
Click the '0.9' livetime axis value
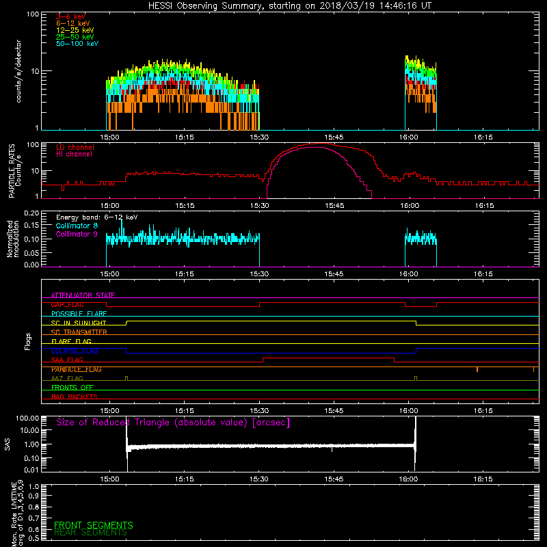34,496
